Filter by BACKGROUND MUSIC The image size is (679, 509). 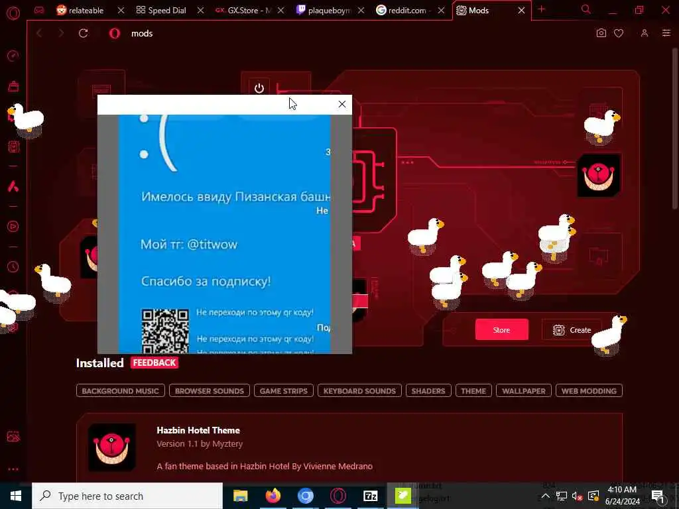coord(121,391)
